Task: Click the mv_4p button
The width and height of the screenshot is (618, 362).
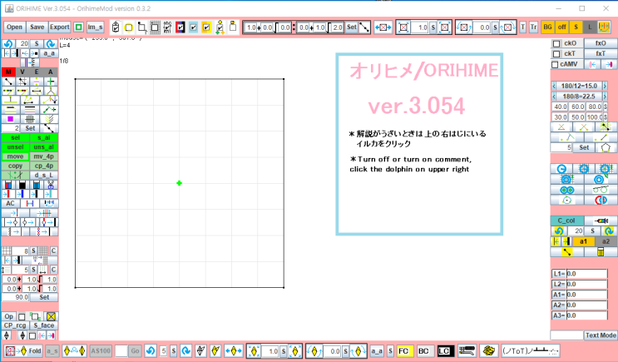Action: point(44,156)
